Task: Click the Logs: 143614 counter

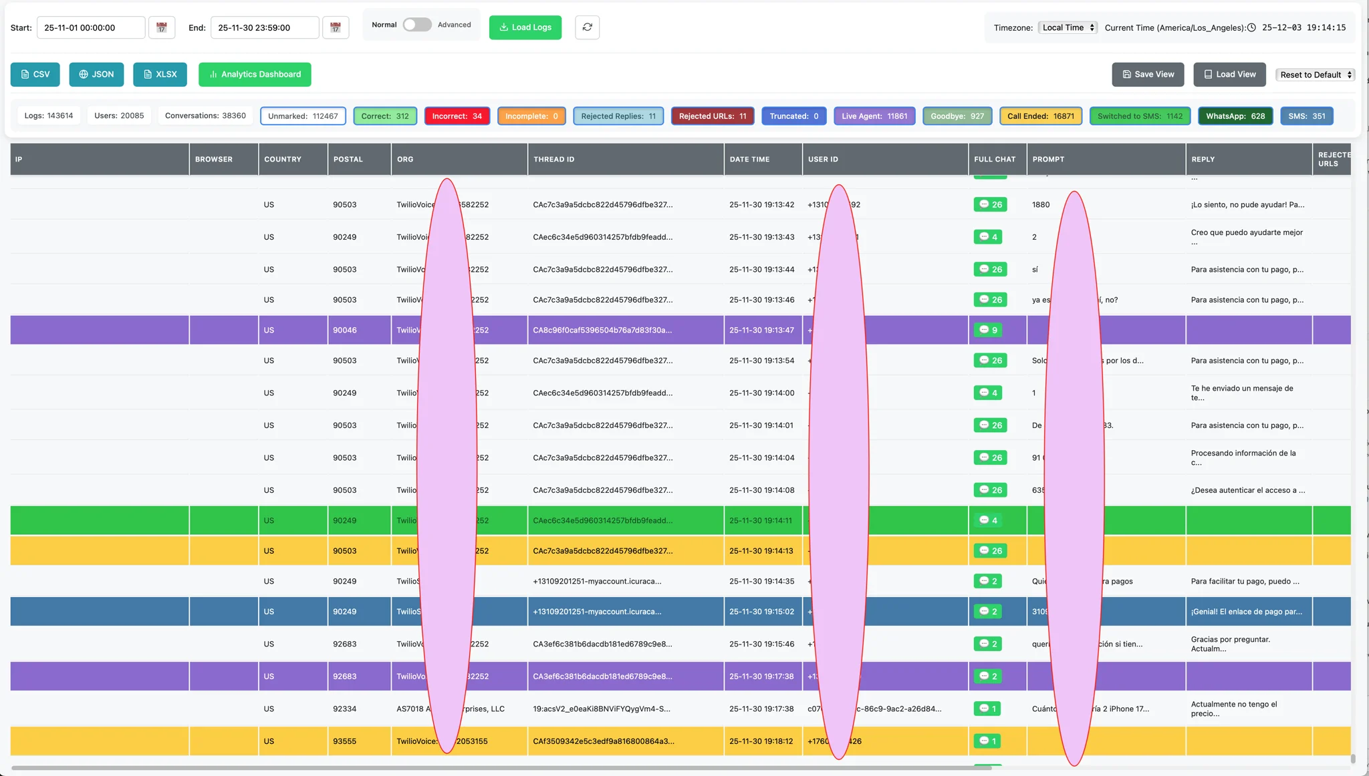Action: (x=49, y=116)
